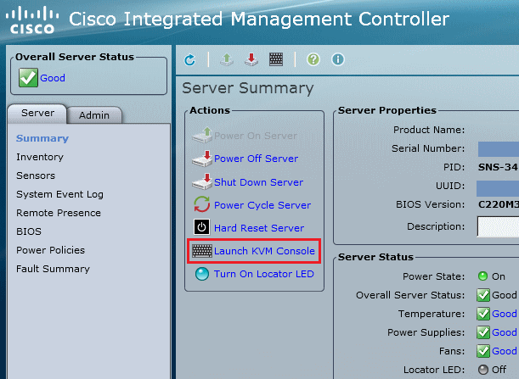The height and width of the screenshot is (379, 519).
Task: Click the blue Info icon in toolbar
Action: click(337, 59)
